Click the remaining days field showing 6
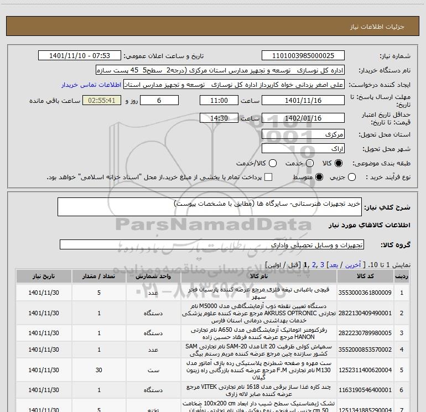The height and width of the screenshot is (412, 426). point(159,100)
